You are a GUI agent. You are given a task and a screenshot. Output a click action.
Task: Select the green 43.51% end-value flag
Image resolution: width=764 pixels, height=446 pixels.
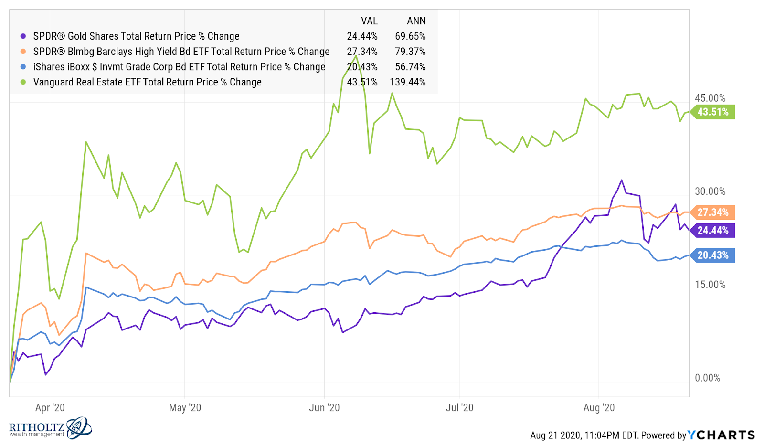[713, 112]
